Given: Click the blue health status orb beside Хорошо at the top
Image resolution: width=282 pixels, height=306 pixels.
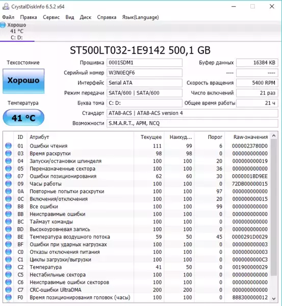Looking at the screenshot, I should [3, 25].
